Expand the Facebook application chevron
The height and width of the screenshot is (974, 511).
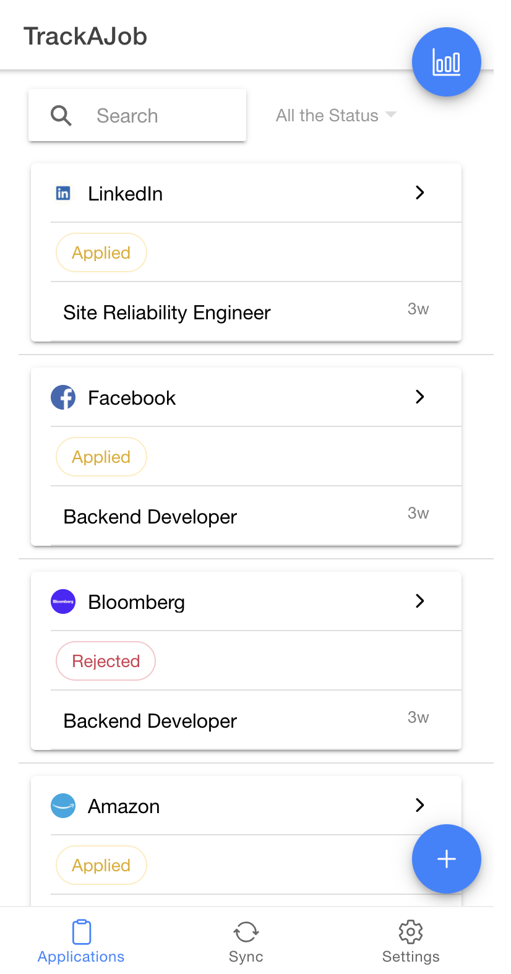(419, 397)
